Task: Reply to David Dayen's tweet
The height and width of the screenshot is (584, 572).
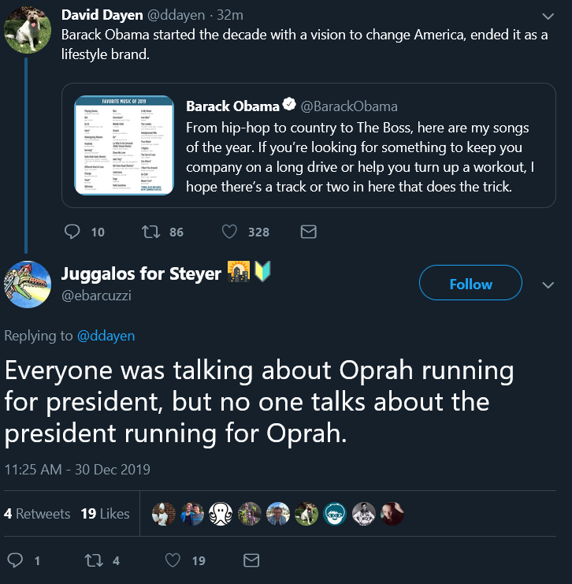Action: [x=72, y=232]
